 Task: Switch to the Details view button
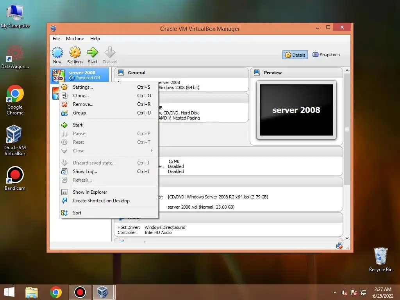(295, 55)
